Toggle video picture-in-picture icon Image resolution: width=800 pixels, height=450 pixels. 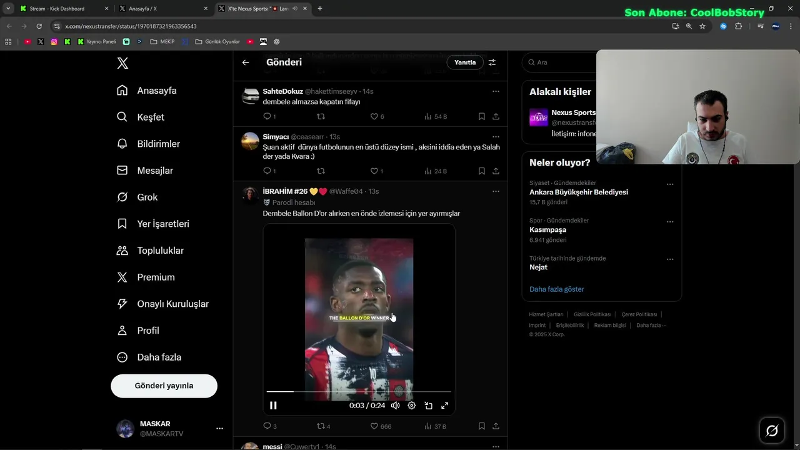click(428, 406)
